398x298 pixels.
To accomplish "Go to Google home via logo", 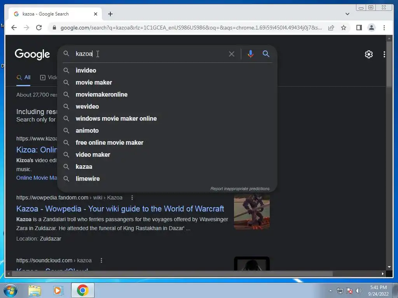I will tap(32, 54).
